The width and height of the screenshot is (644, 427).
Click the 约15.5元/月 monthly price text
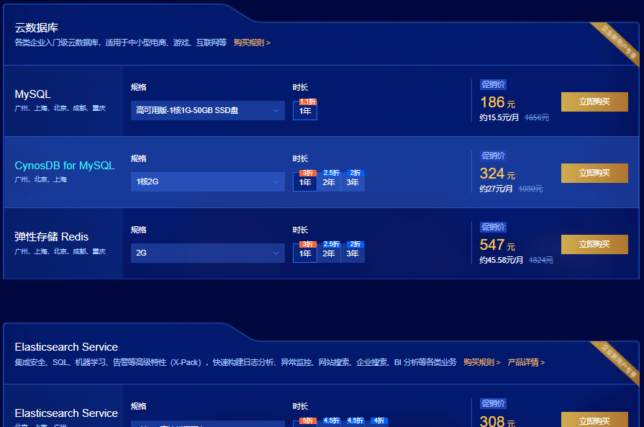[499, 117]
